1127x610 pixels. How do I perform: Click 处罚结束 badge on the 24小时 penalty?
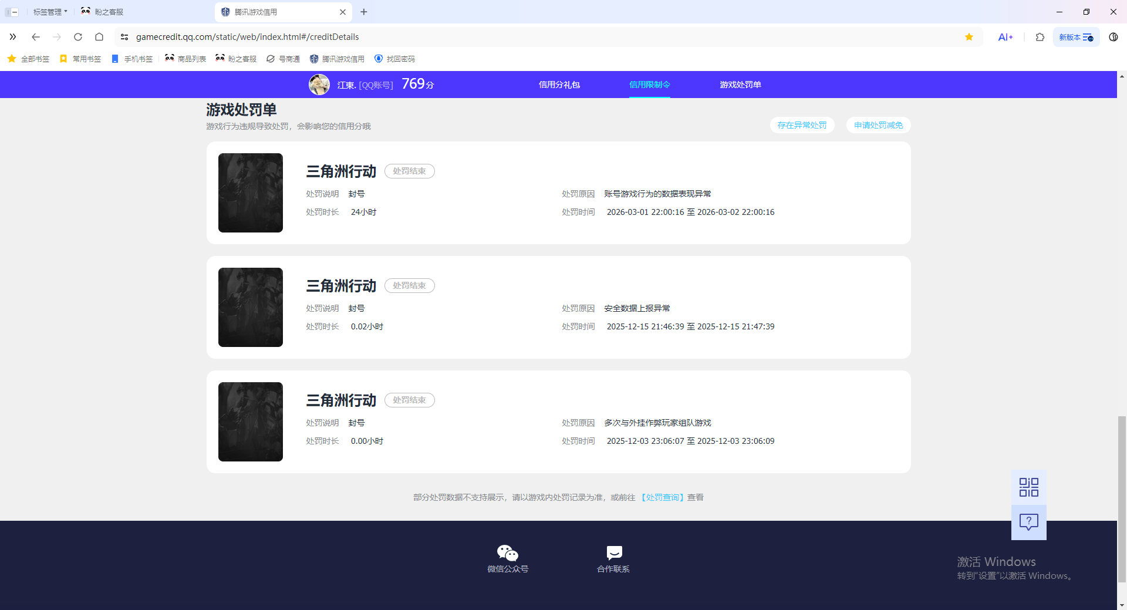[410, 171]
